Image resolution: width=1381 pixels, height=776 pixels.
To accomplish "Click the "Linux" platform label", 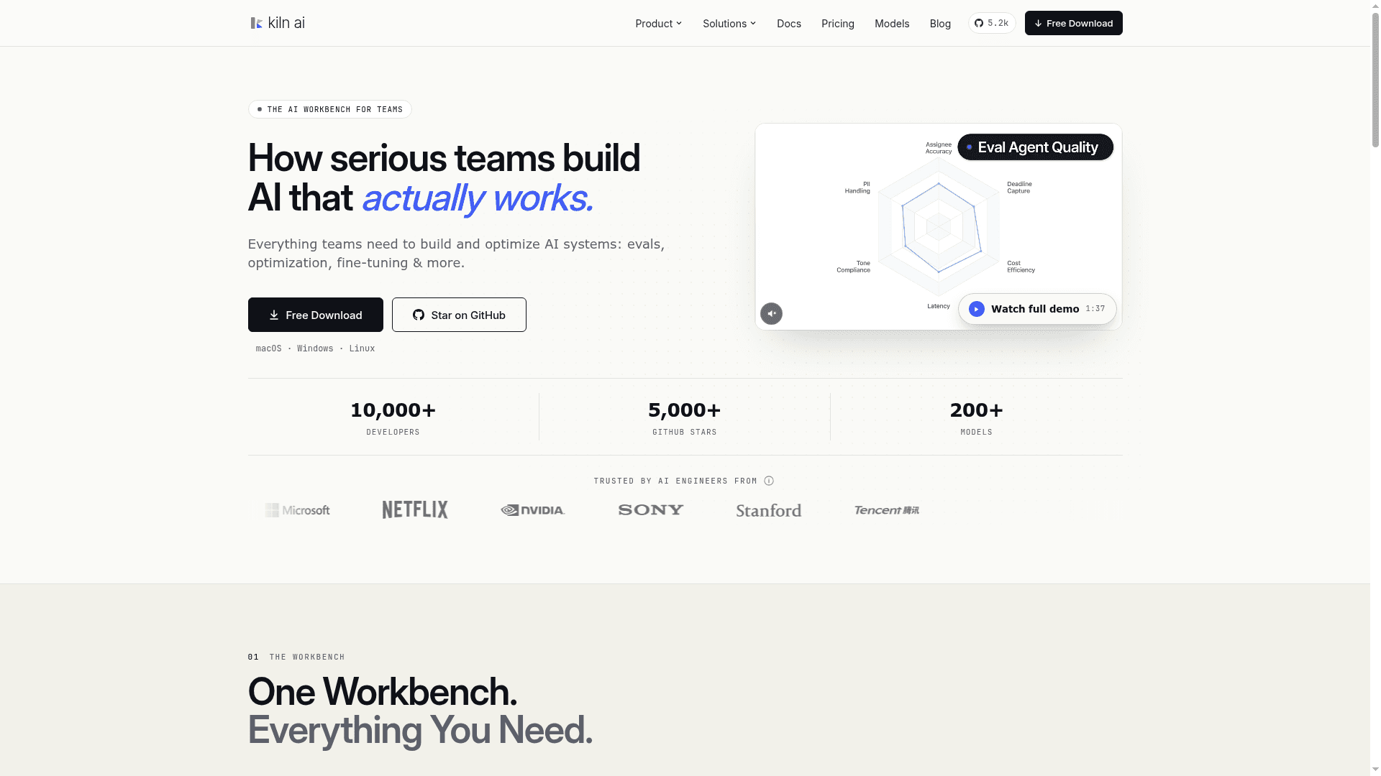I will coord(362,348).
